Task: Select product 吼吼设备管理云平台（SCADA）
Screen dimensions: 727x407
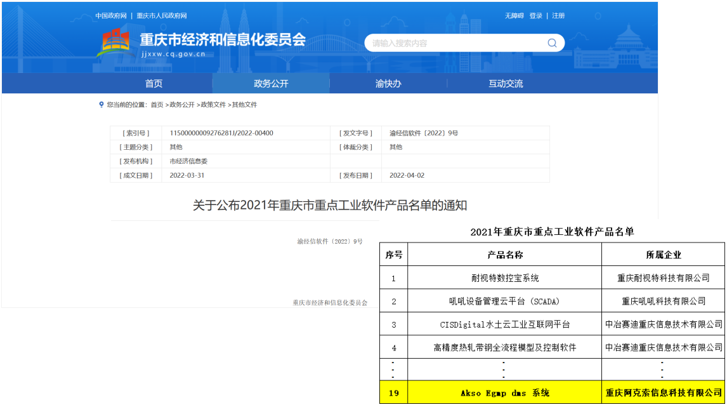Action: (x=504, y=302)
